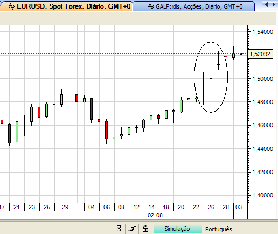Click the 1,54000 price axis label

click(x=262, y=32)
